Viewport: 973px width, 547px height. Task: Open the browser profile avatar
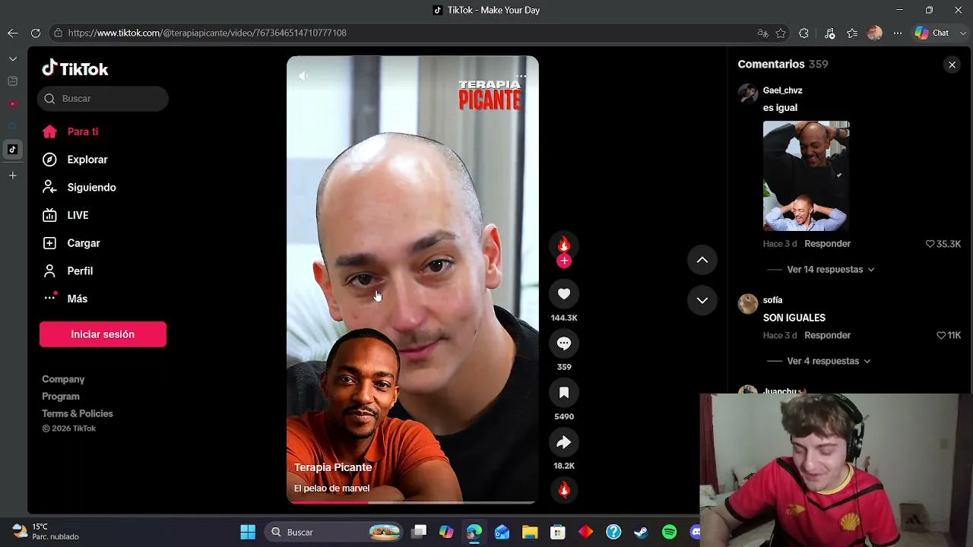click(875, 33)
